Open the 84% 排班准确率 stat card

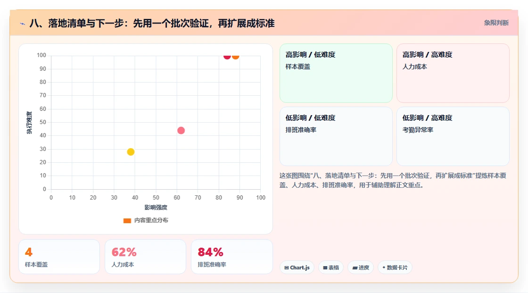pos(231,257)
